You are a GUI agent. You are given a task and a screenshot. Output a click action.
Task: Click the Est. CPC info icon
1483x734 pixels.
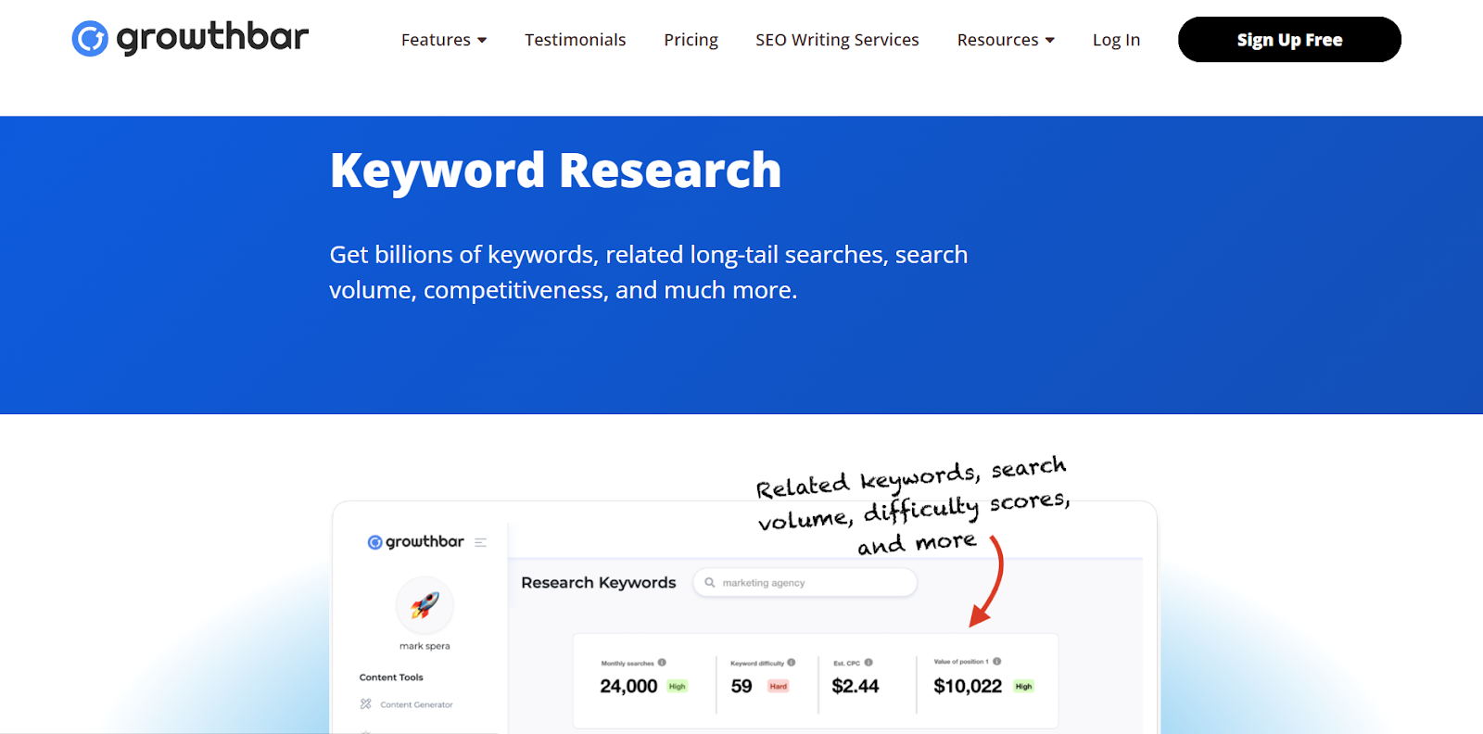coord(868,663)
